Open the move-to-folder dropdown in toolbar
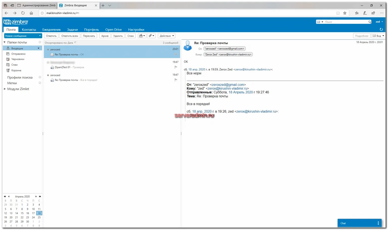The image size is (388, 230). coord(142,36)
